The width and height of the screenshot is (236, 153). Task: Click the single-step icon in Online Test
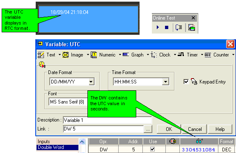point(179,27)
